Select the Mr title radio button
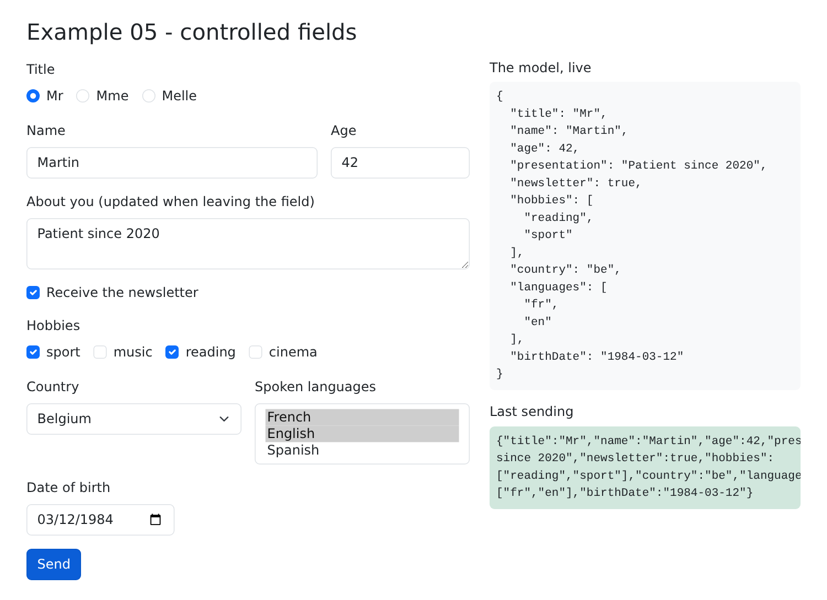Screen dimensions: 827x600 tap(33, 96)
